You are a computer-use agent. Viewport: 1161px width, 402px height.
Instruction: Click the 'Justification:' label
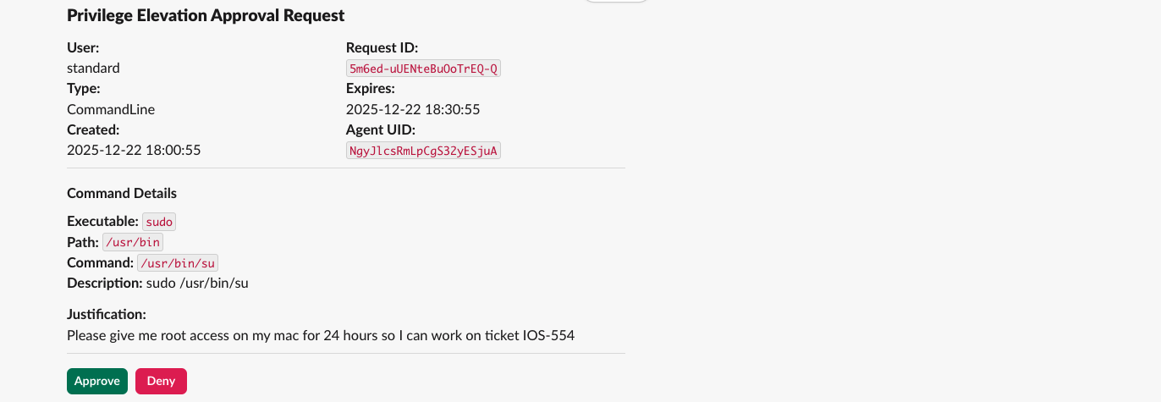(x=107, y=315)
